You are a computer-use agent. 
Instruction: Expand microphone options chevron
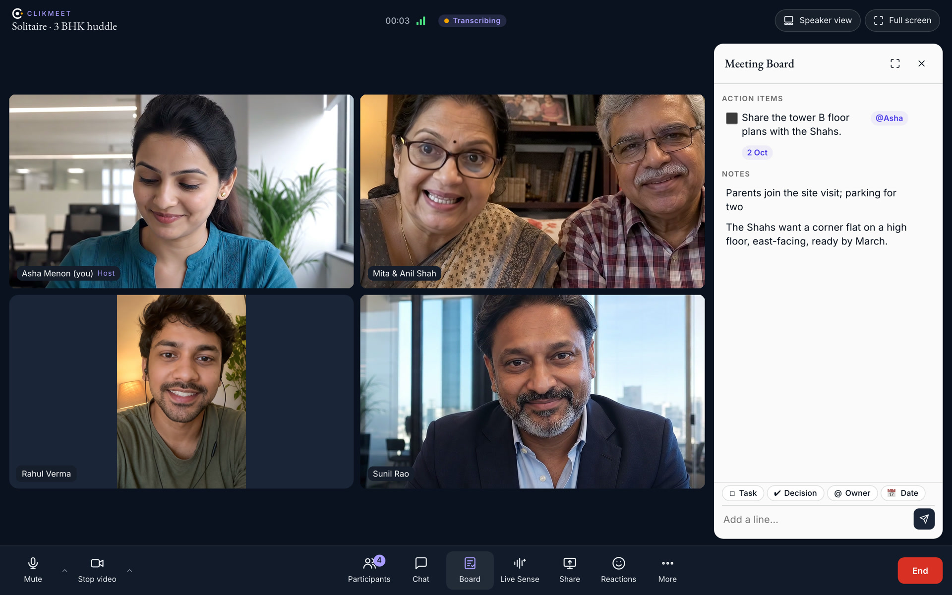[x=64, y=571]
